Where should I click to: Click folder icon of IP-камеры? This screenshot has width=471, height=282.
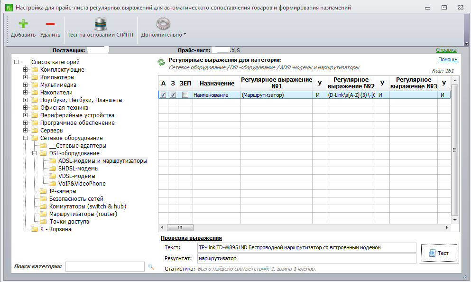tap(44, 191)
